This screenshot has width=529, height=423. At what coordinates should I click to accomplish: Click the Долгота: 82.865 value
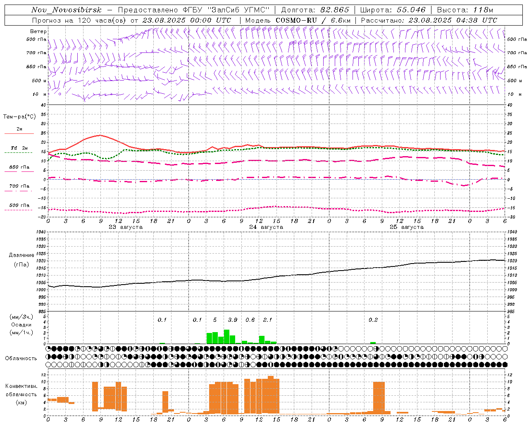pos(315,10)
